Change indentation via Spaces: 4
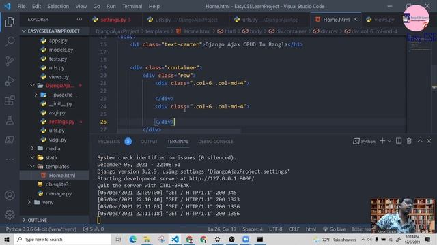Image resolution: width=437 pixels, height=245 pixels. tap(253, 229)
